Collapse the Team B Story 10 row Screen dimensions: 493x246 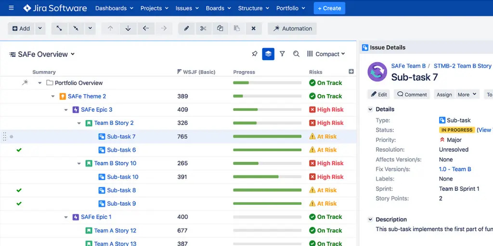(79, 163)
